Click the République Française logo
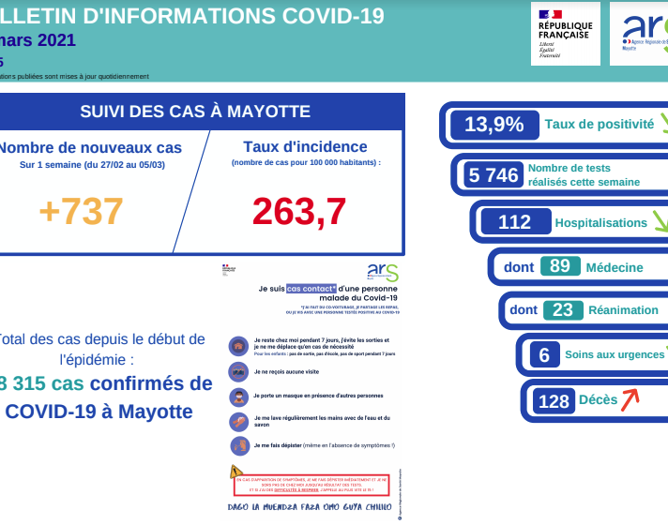The width and height of the screenshot is (668, 525). (x=566, y=34)
